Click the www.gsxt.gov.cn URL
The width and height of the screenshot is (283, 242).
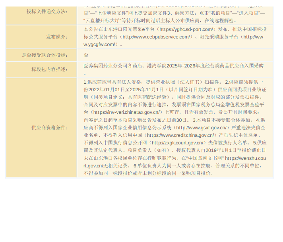(201, 127)
